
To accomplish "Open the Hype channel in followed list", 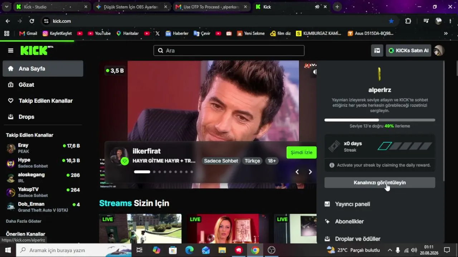I will tap(43, 163).
